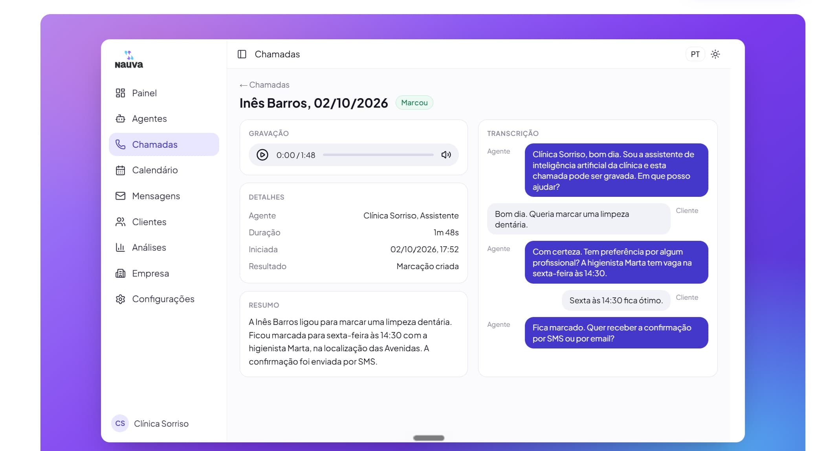The image size is (825, 451).
Task: Click the TRANSCRIÇÃO section heading
Action: point(513,134)
